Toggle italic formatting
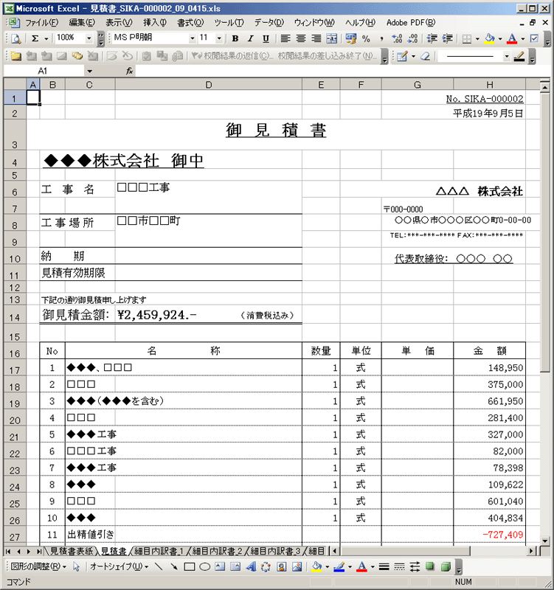 coord(250,38)
